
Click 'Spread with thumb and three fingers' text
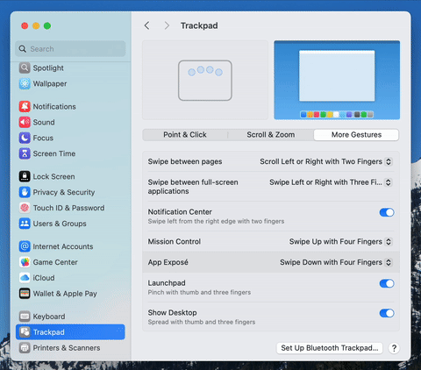pyautogui.click(x=202, y=322)
